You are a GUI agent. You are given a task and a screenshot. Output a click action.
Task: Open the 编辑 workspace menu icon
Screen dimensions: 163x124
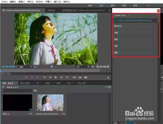106,6
